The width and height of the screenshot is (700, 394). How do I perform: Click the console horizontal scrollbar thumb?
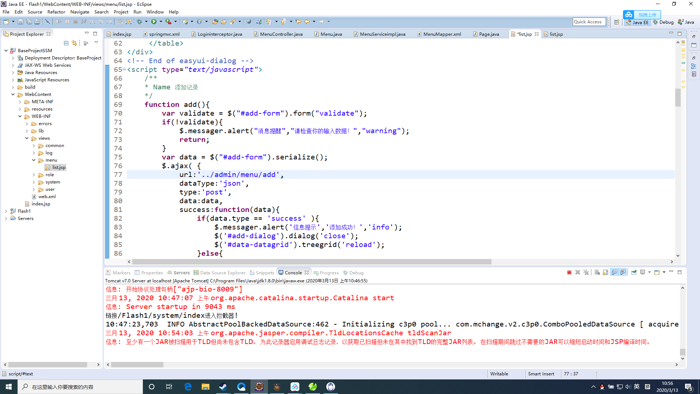pyautogui.click(x=137, y=365)
